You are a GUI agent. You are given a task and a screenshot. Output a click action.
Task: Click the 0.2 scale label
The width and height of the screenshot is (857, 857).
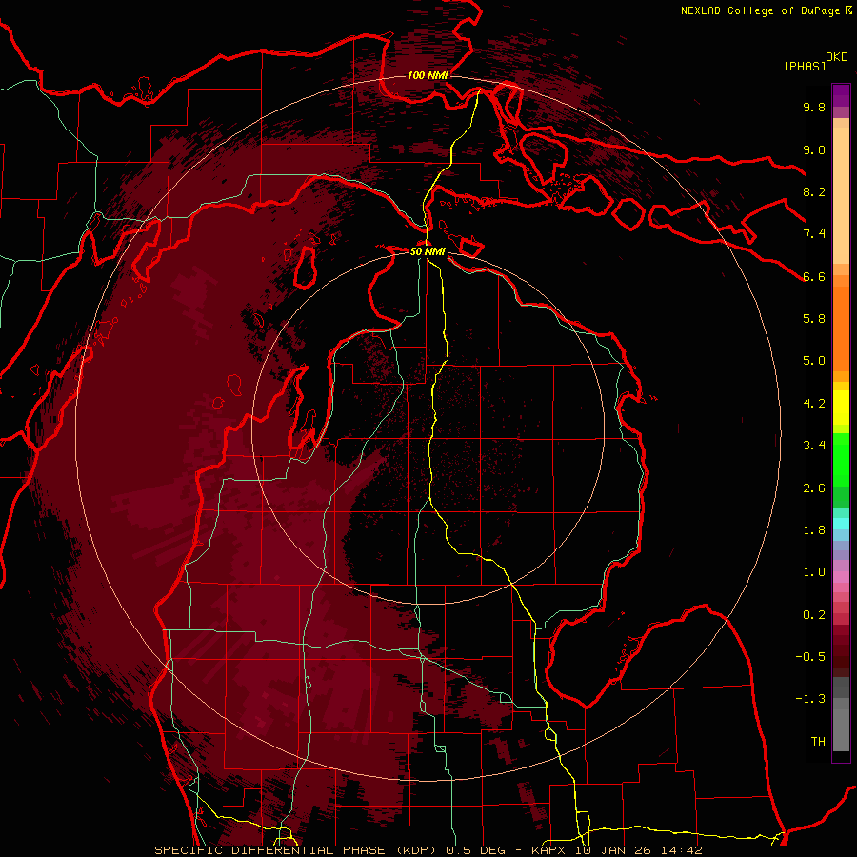(814, 615)
